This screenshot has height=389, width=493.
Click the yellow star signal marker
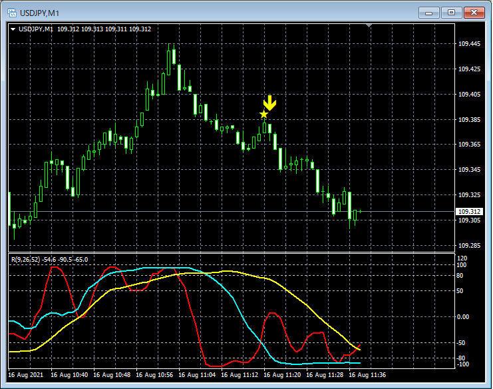[x=263, y=115]
